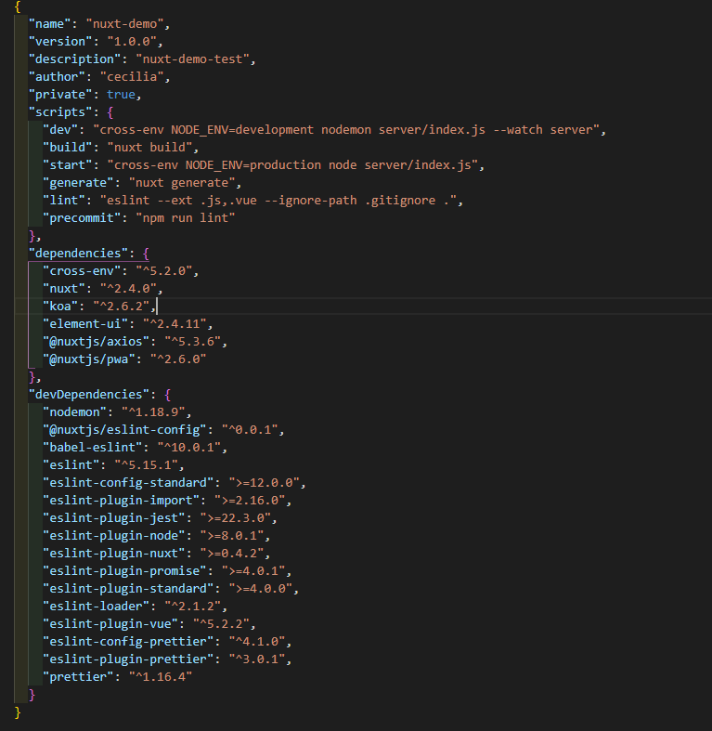Click the "npm run lint" value

(x=186, y=218)
